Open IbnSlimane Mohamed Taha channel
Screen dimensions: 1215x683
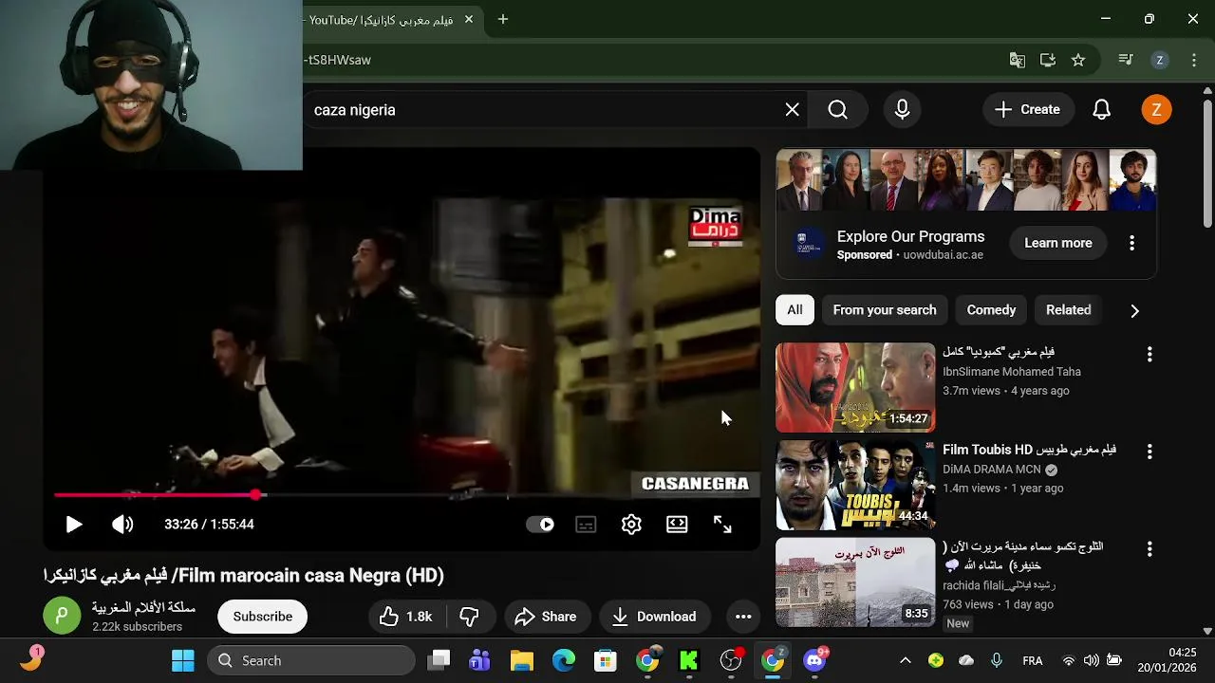click(x=1012, y=372)
